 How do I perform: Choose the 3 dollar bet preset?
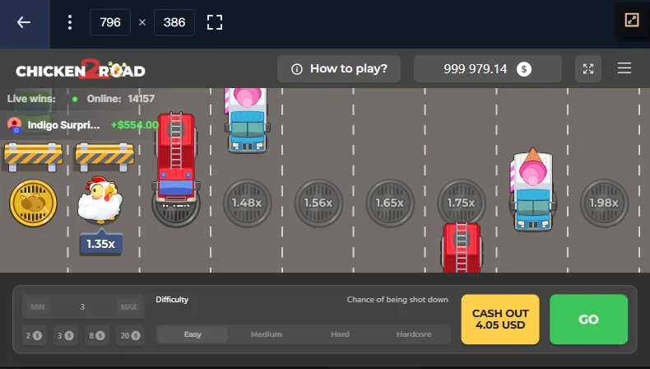(x=66, y=335)
